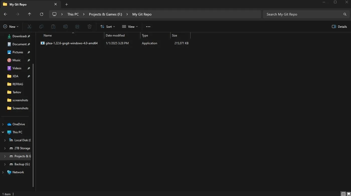
Task: Click the 1/1/2025 3:28 PM date cell
Action: 117,43
